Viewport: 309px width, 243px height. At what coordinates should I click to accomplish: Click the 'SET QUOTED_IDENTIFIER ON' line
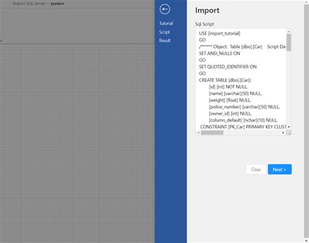(x=228, y=66)
